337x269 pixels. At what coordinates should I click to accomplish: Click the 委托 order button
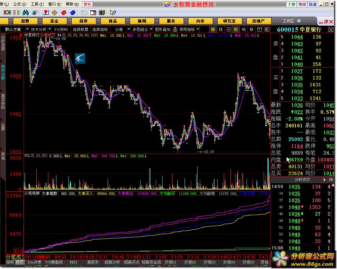tap(87, 4)
